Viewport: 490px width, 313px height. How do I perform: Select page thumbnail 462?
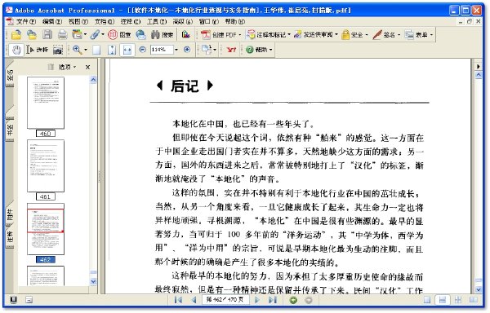click(x=46, y=229)
